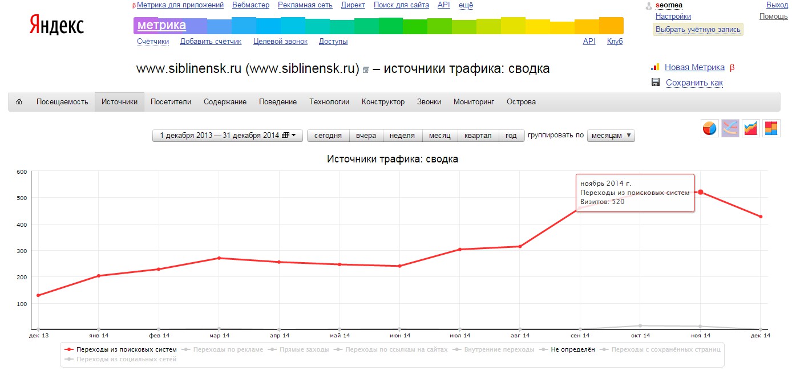Open the Поведение tab
The height and width of the screenshot is (375, 792).
(x=278, y=102)
